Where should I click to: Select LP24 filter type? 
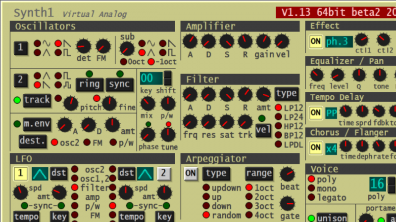[x=278, y=117]
